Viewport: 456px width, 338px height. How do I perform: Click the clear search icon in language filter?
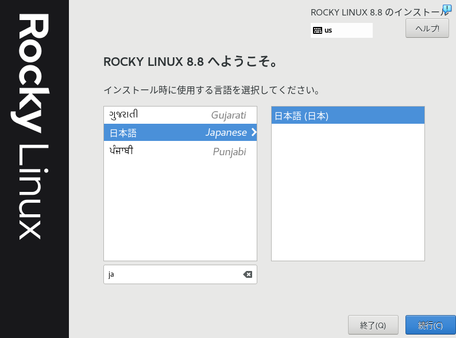(x=248, y=274)
